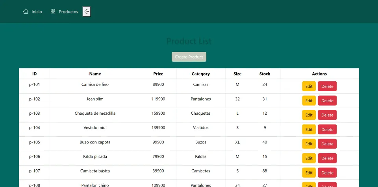Click the Price column header
The height and width of the screenshot is (187, 378).
point(158,73)
